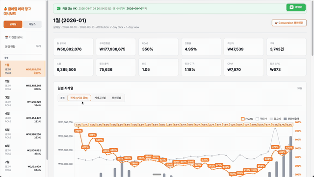Click the tallest dark bar at chart's right

(x=290, y=156)
